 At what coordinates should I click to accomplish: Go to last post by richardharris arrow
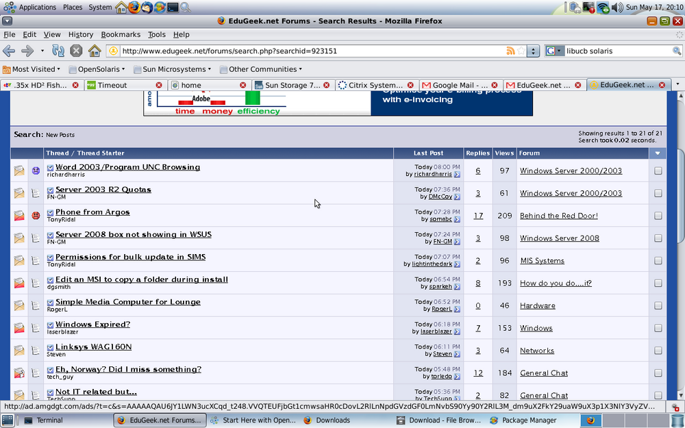pyautogui.click(x=457, y=174)
